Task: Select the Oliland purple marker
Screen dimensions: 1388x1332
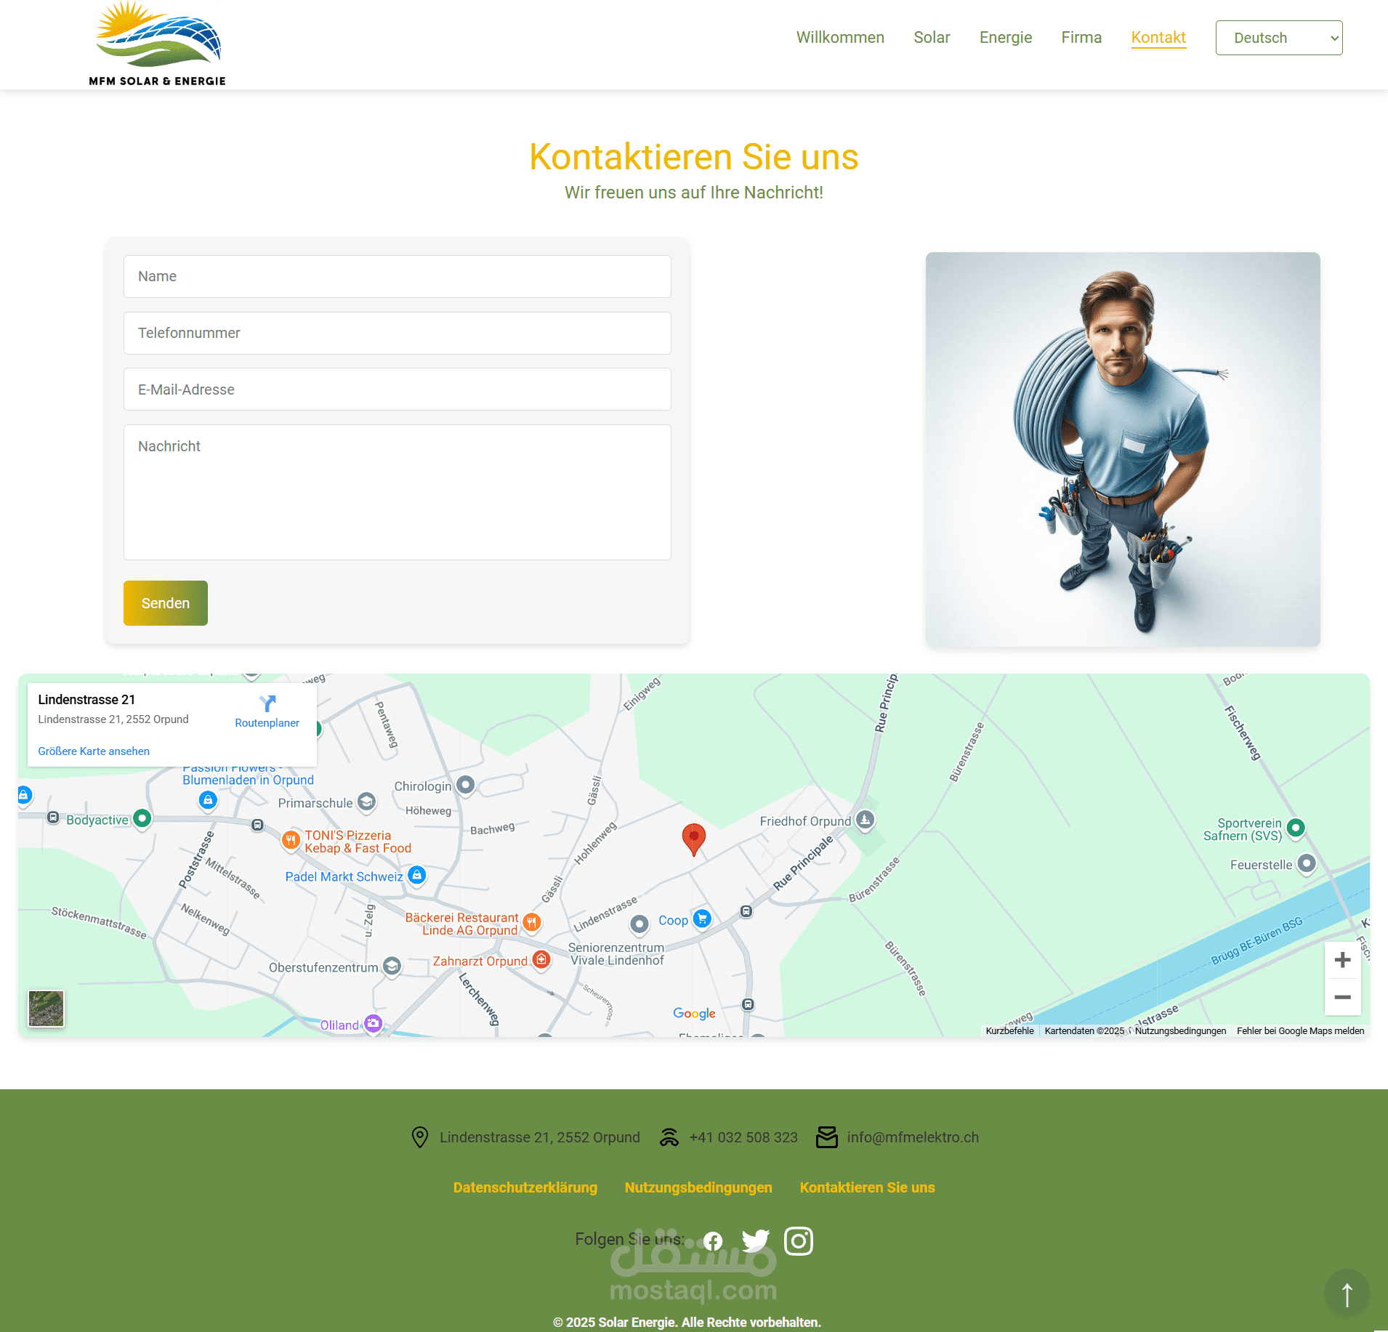Action: [x=373, y=1023]
